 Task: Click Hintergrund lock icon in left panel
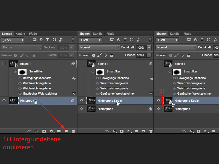tap(73, 101)
